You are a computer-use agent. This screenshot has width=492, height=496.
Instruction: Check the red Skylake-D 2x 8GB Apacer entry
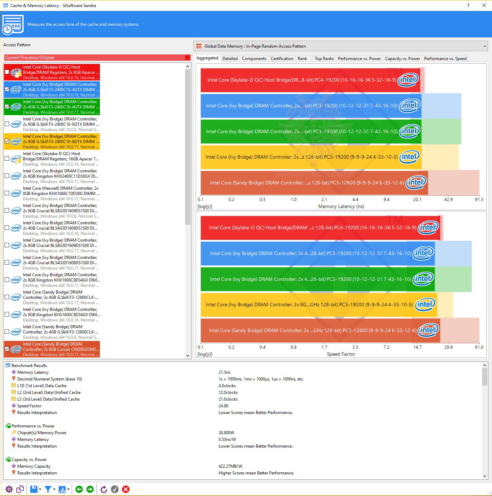[x=7, y=72]
